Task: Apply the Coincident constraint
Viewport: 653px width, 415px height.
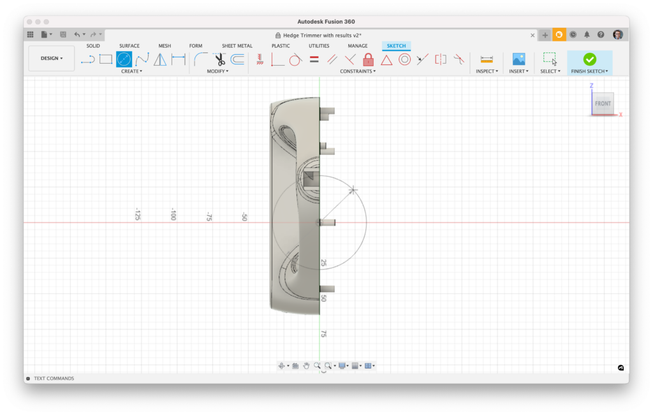Action: pos(277,59)
